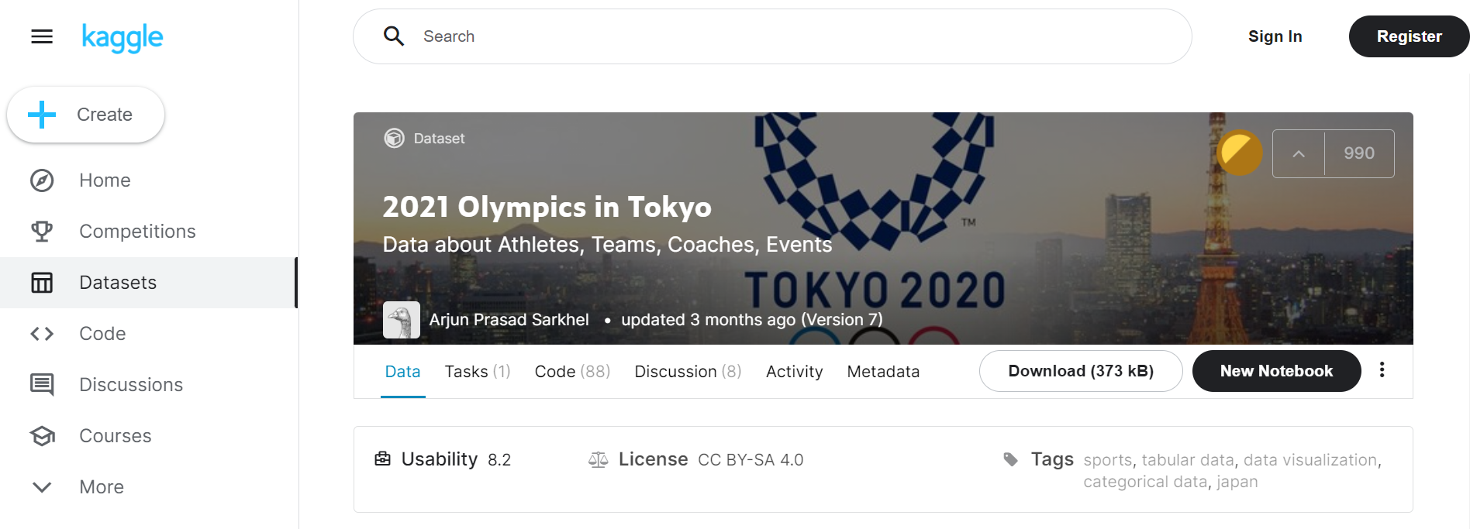Click the Datasets grid icon in sidebar
The width and height of the screenshot is (1470, 529).
(x=41, y=282)
